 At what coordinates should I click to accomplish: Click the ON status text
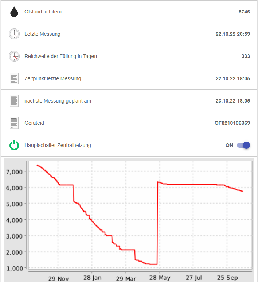[229, 146]
